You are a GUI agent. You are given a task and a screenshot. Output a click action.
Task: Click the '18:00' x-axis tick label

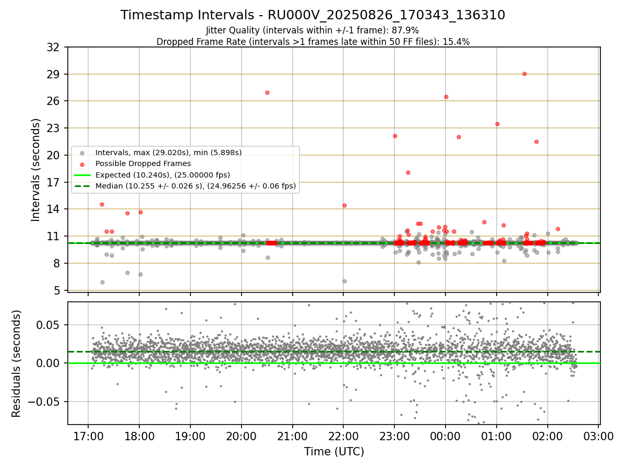(139, 436)
